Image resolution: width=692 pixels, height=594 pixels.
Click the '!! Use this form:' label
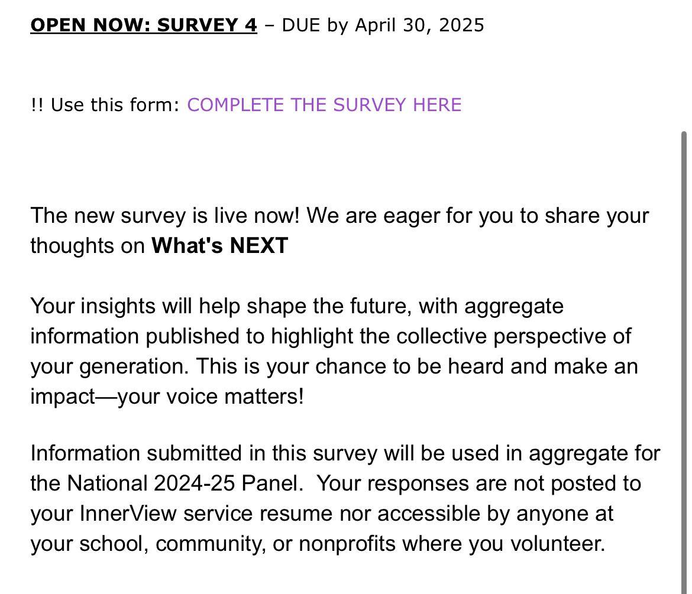tap(105, 105)
